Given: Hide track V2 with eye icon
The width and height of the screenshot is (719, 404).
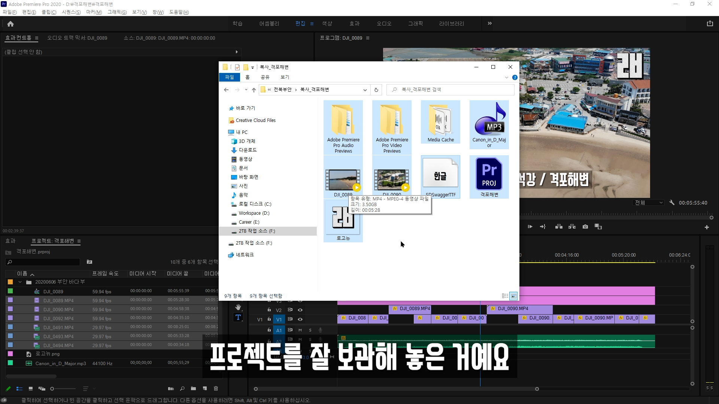Looking at the screenshot, I should [x=300, y=310].
